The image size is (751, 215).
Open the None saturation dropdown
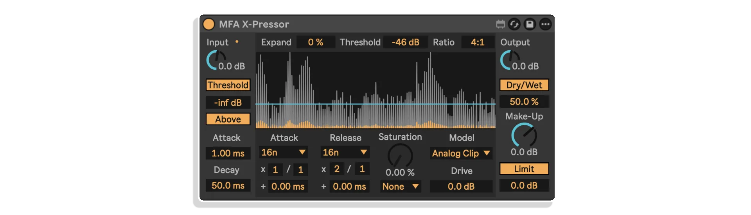point(401,187)
